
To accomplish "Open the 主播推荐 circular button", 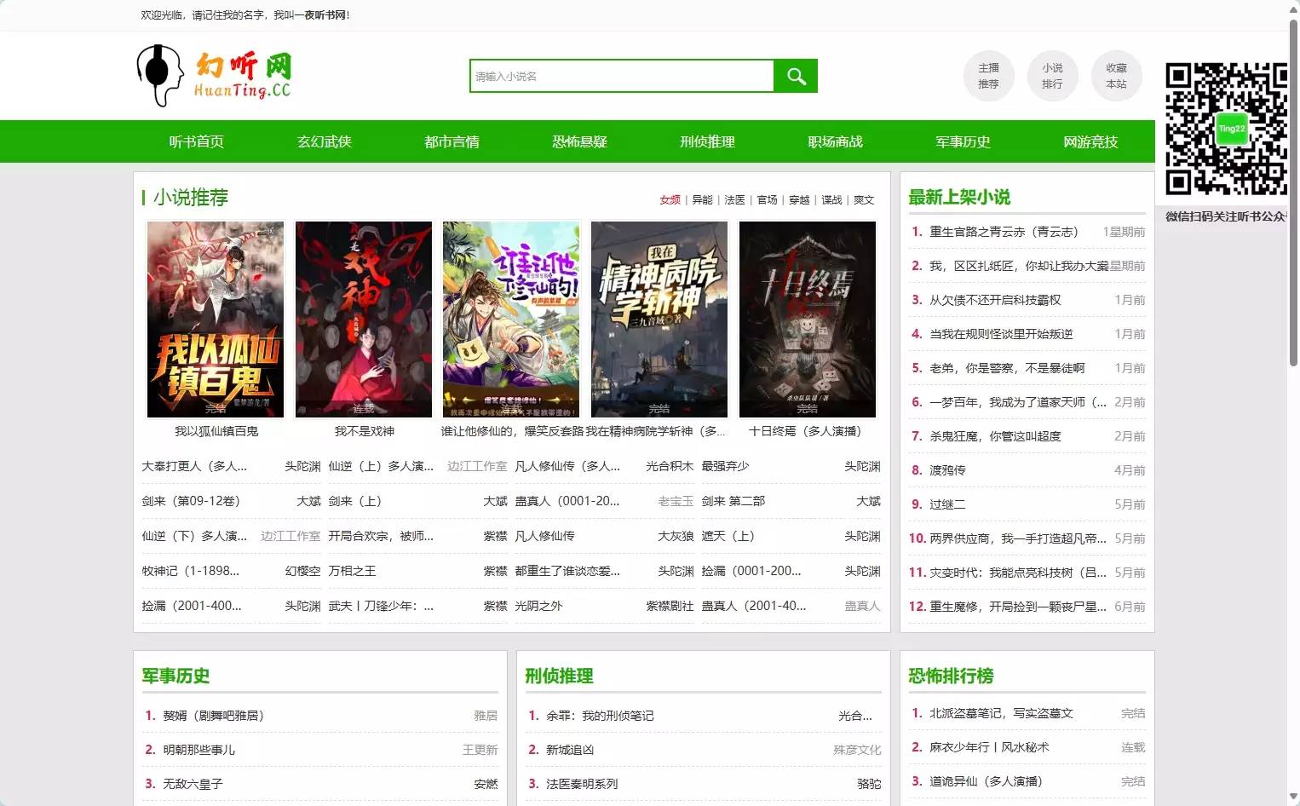I will pyautogui.click(x=988, y=75).
